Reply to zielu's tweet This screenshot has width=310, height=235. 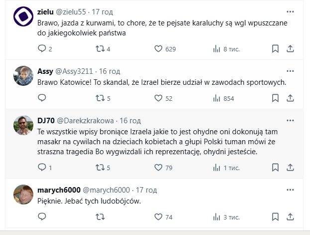coord(42,49)
